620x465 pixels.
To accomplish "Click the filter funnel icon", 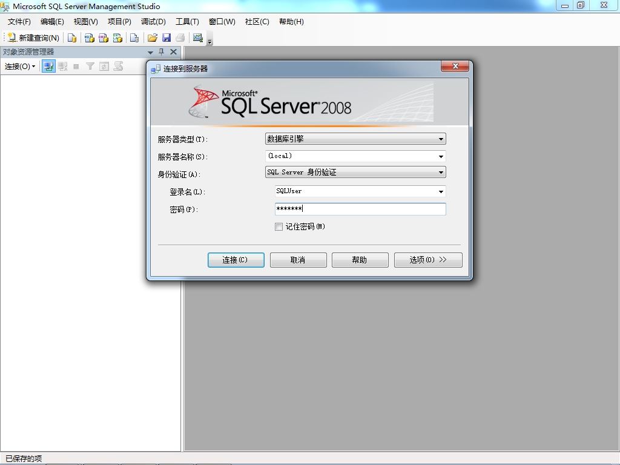I will (90, 67).
